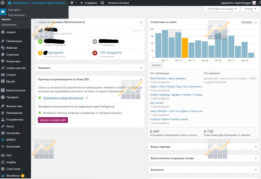
Task: Open the Black Bandana, Черна Бандана post
Action: [168, 78]
